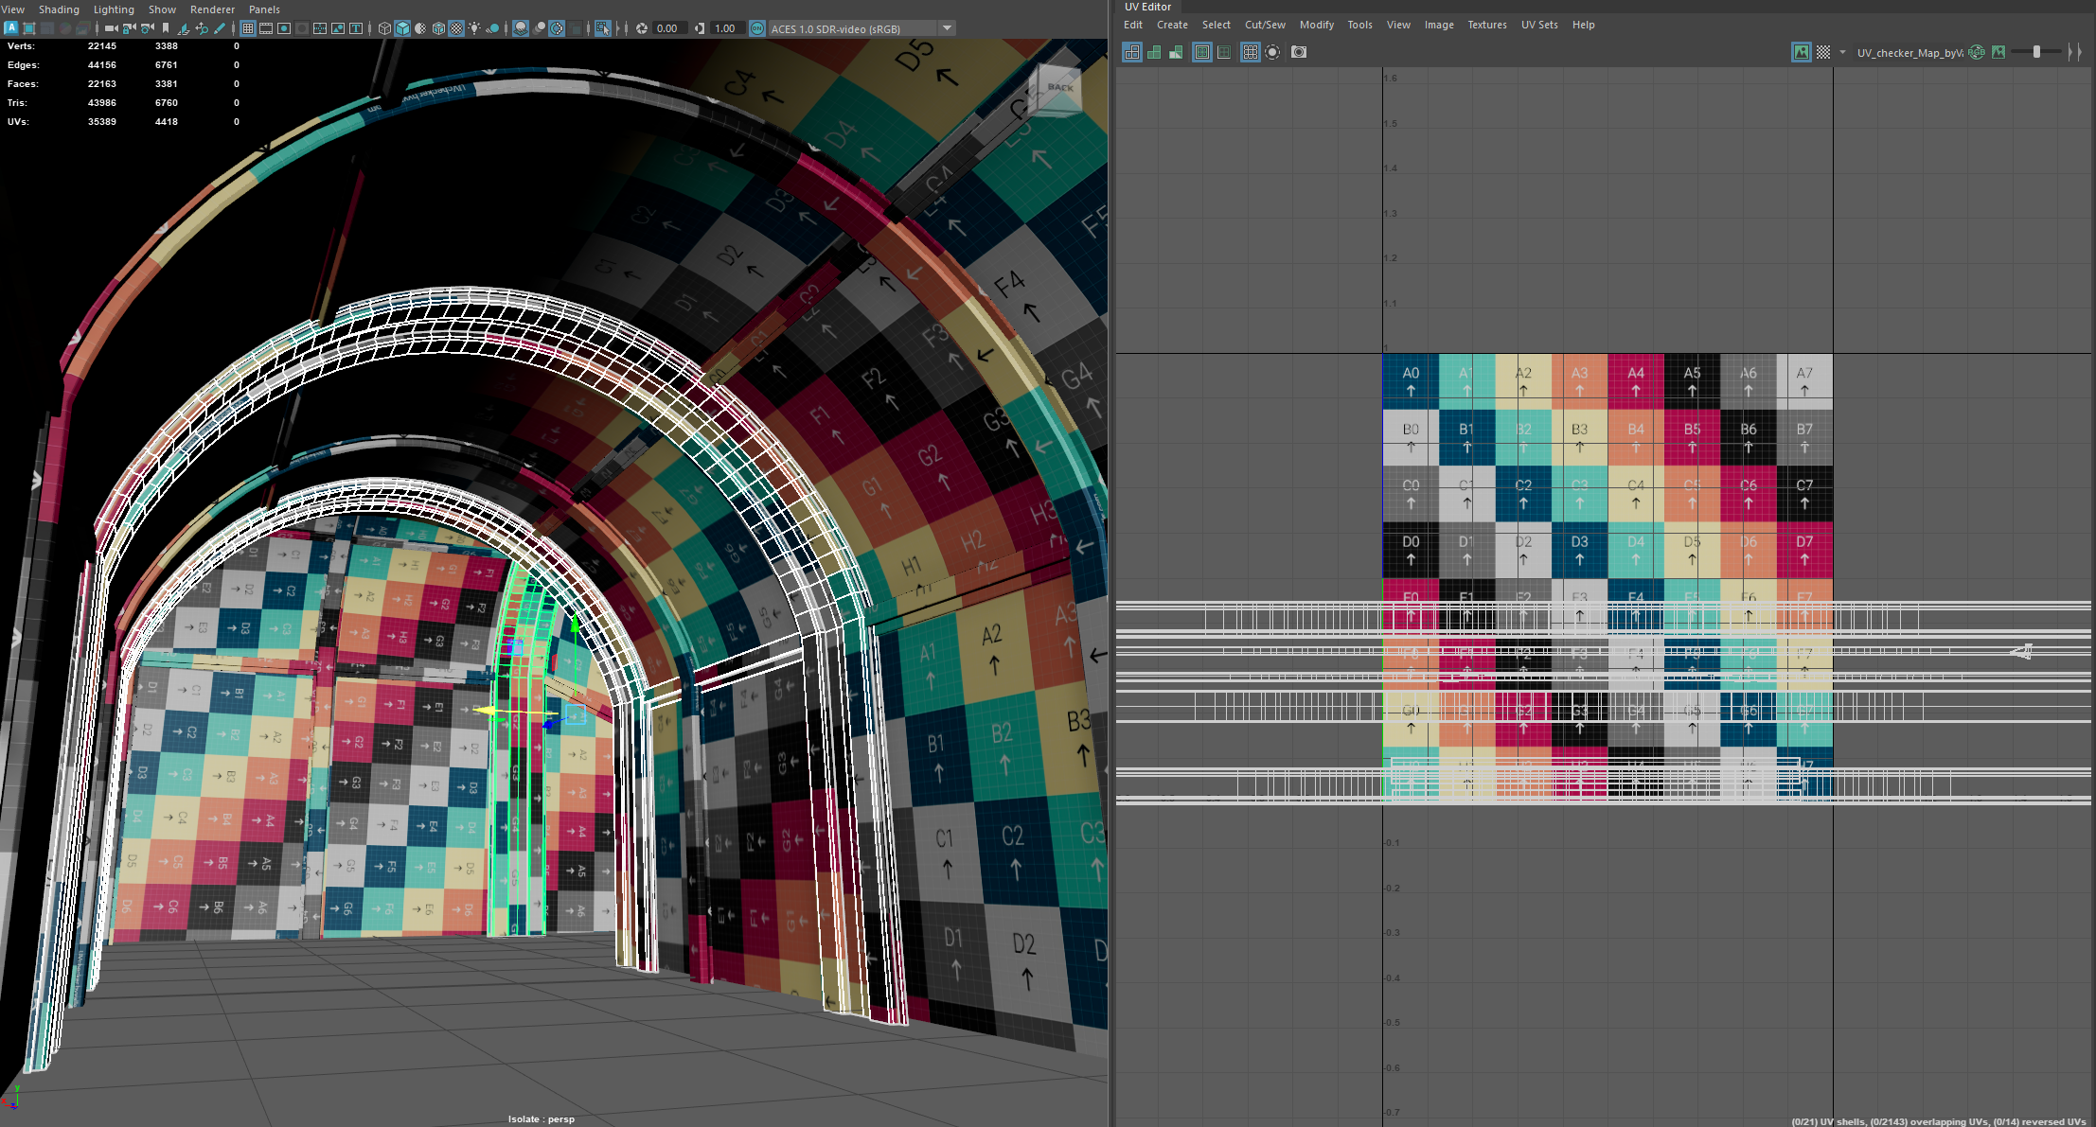The height and width of the screenshot is (1127, 2096).
Task: Open the UV Sets menu
Action: (1539, 25)
